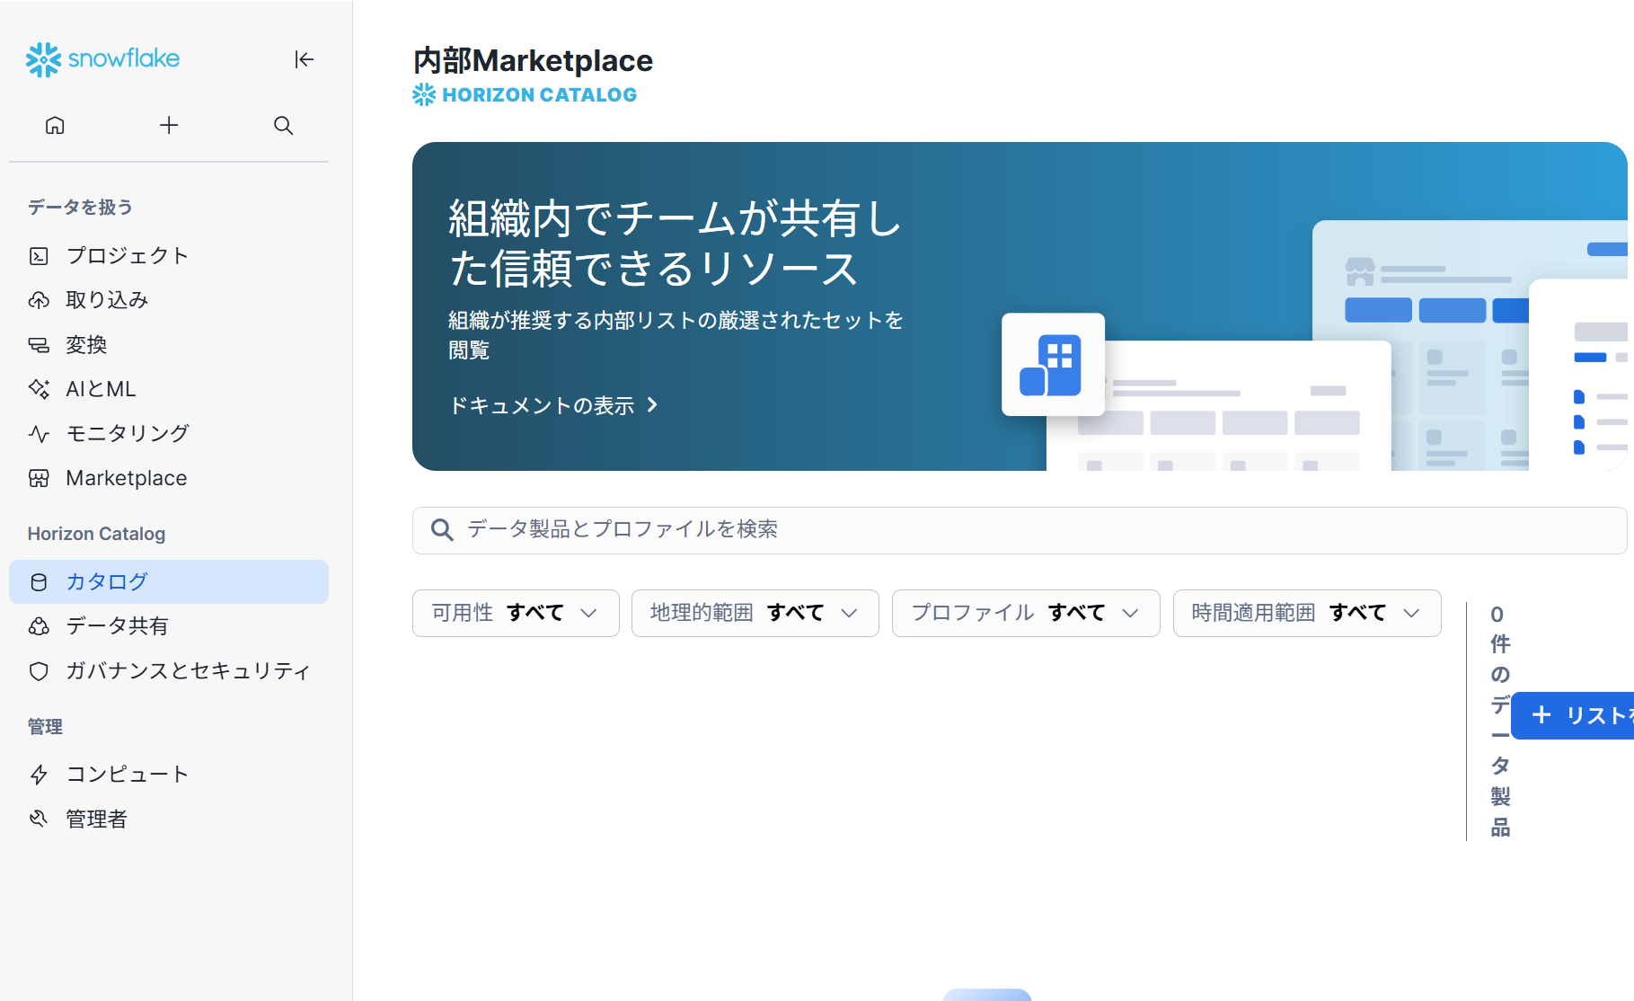Go to the home icon

point(55,125)
